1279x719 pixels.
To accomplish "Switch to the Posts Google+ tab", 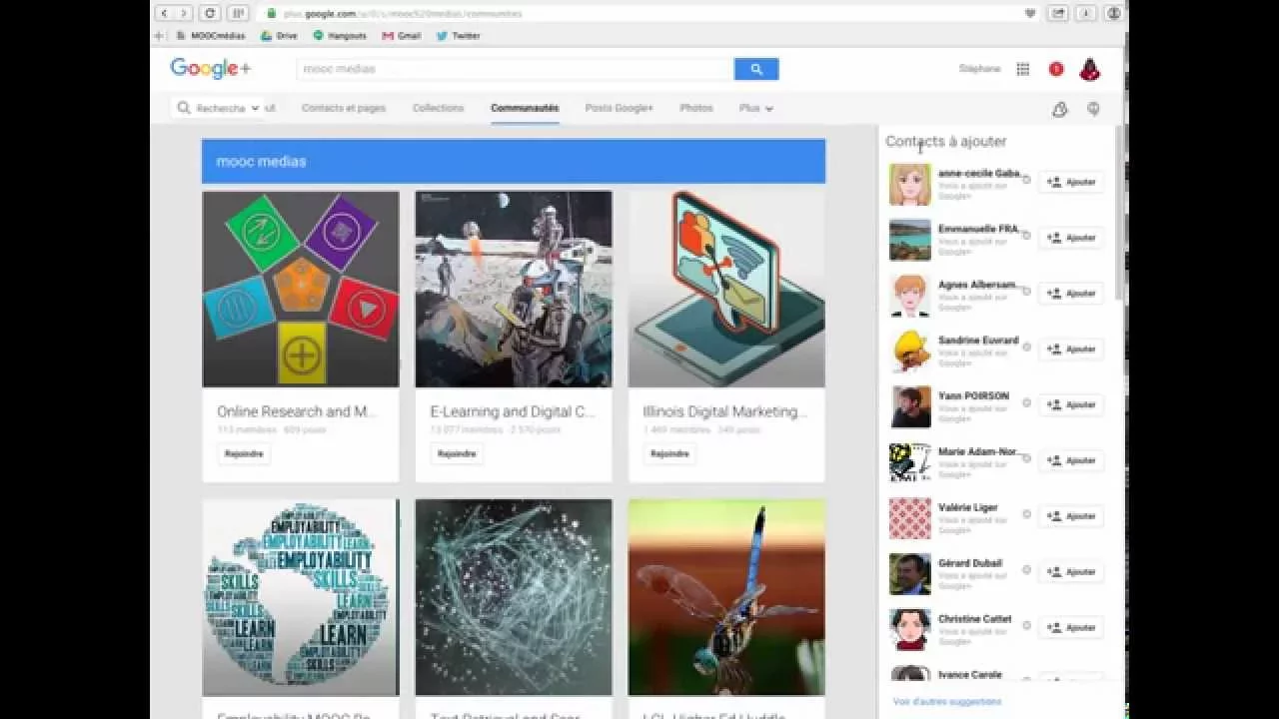I will [620, 108].
